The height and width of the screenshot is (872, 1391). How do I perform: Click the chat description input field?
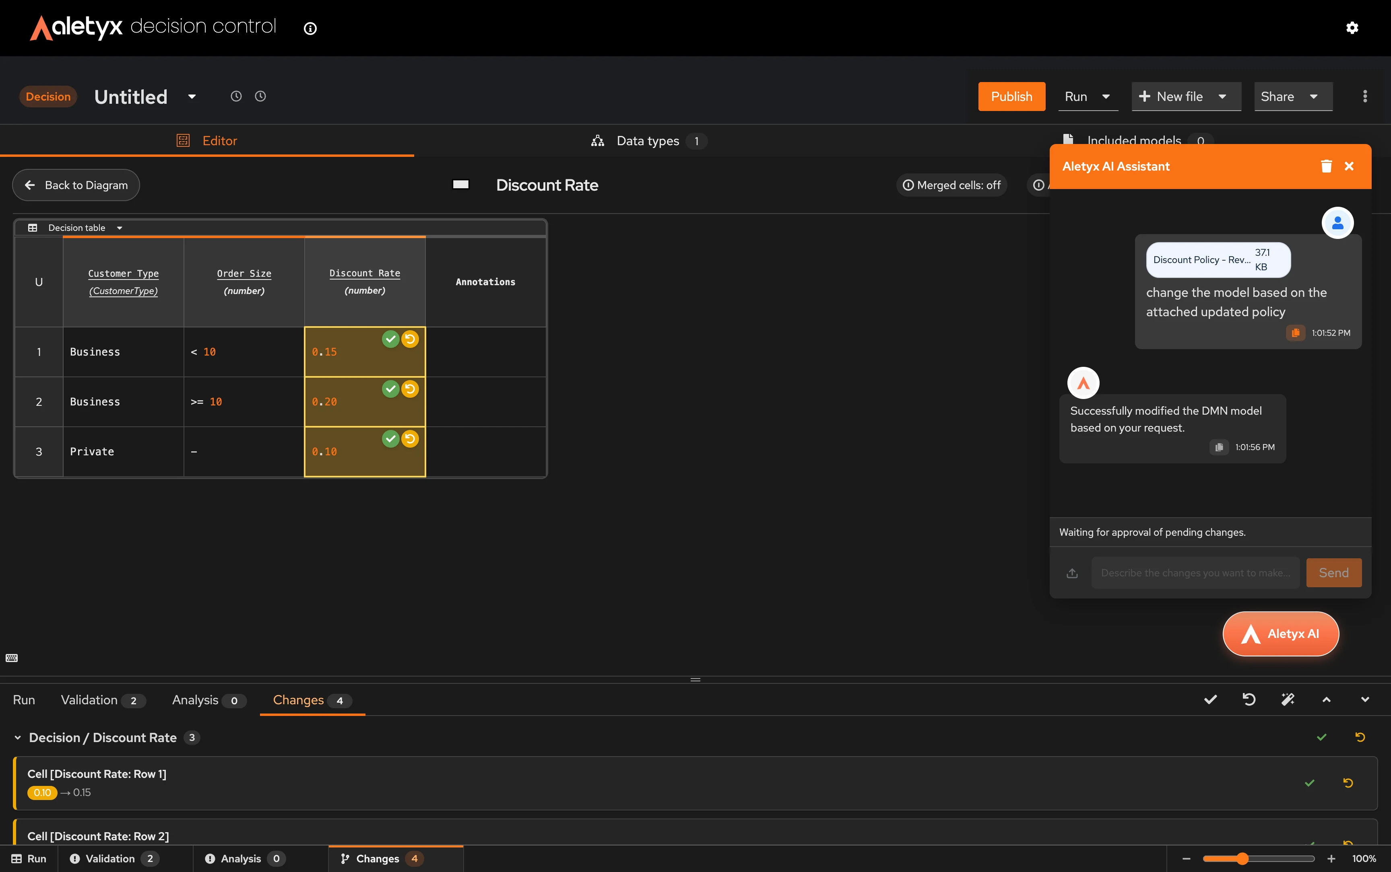pyautogui.click(x=1195, y=573)
